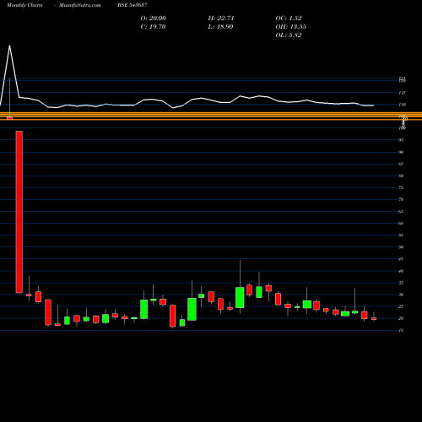Click the "BSE 543637" ticker text
Viewport: 422px width, 422px height.
tap(133, 5)
